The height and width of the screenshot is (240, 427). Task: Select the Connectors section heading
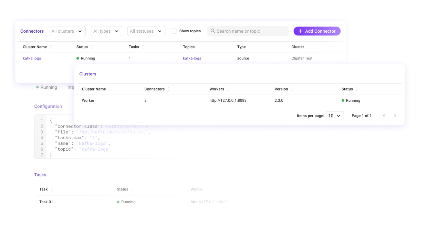pyautogui.click(x=32, y=31)
